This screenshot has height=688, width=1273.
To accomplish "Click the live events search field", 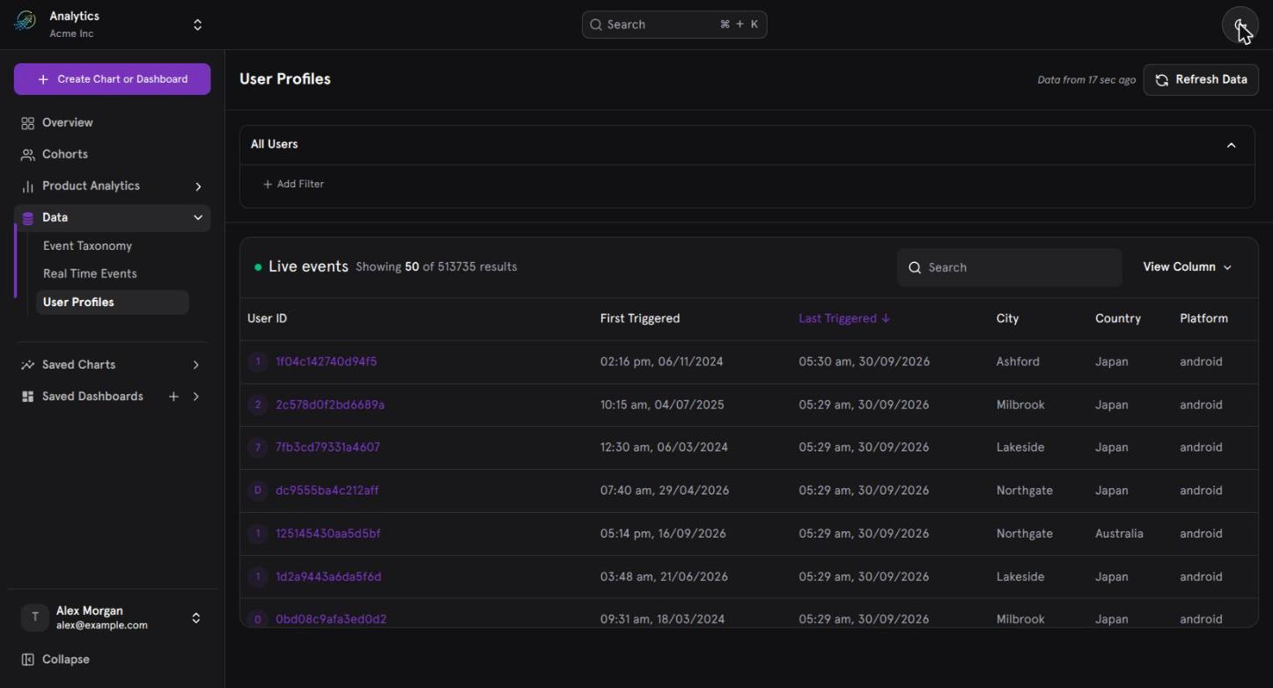I will click(1009, 267).
